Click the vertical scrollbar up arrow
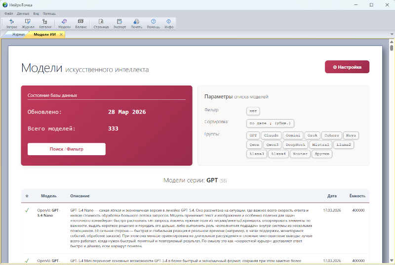Viewport: 395px width, 265px height. (x=392, y=42)
